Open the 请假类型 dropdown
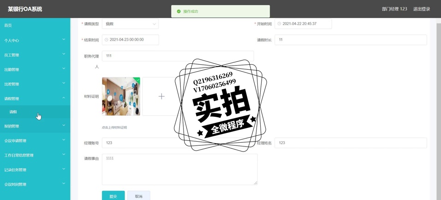Screen dimensions: 441x200 (x=130, y=24)
